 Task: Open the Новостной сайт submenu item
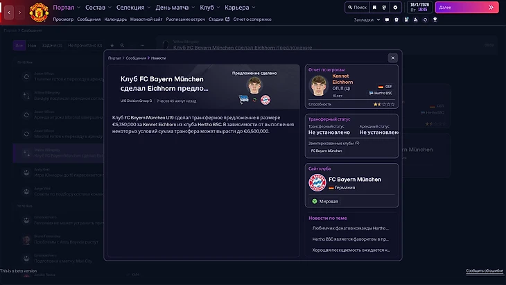[x=146, y=19]
